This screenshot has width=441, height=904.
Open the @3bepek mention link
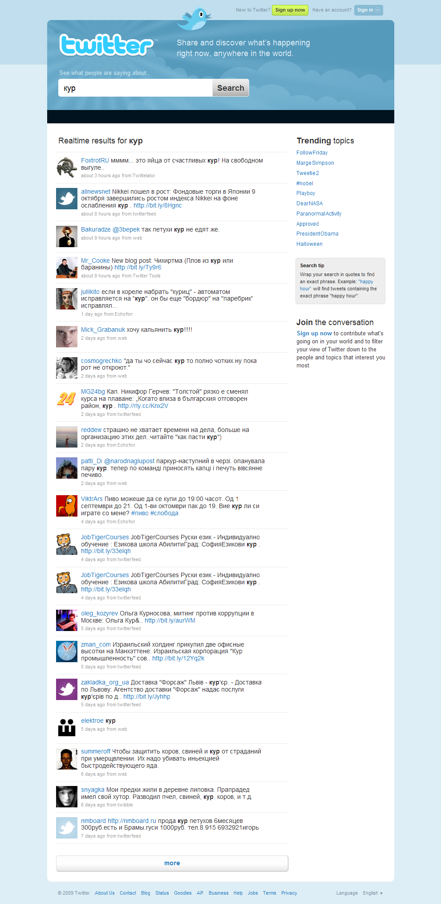click(126, 229)
